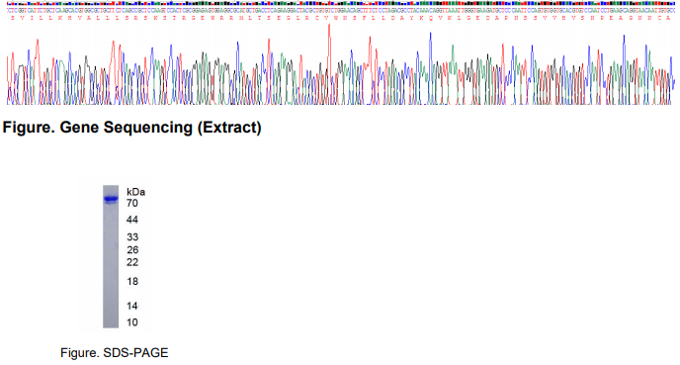Click the 44 kDa marker label
Screen dimensions: 680x365
(132, 220)
